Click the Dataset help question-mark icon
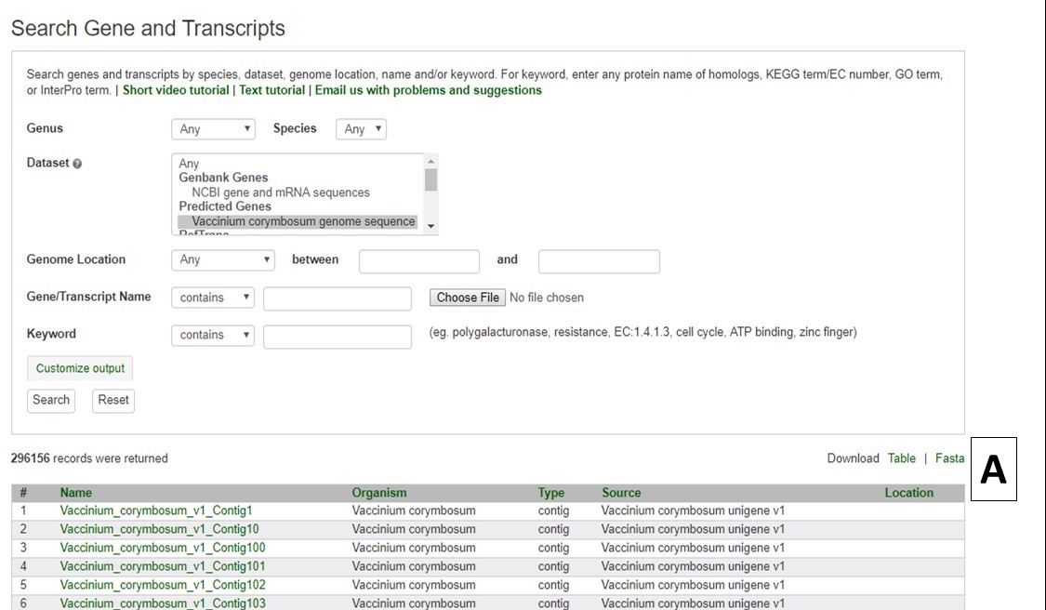Screen dimensions: 1046x610 [x=77, y=164]
